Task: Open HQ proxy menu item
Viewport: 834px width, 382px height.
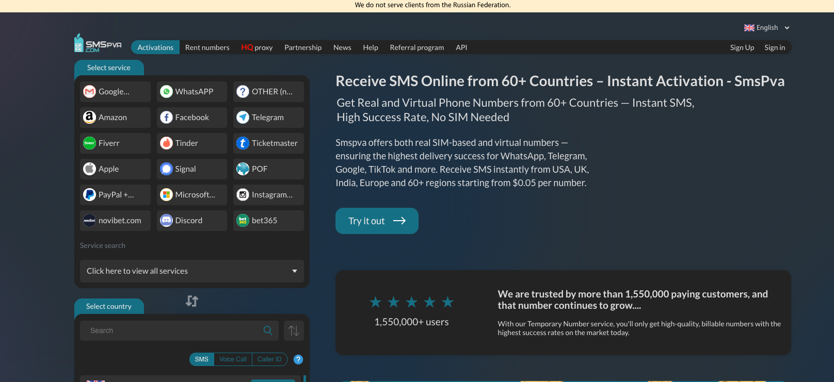Action: coord(257,47)
